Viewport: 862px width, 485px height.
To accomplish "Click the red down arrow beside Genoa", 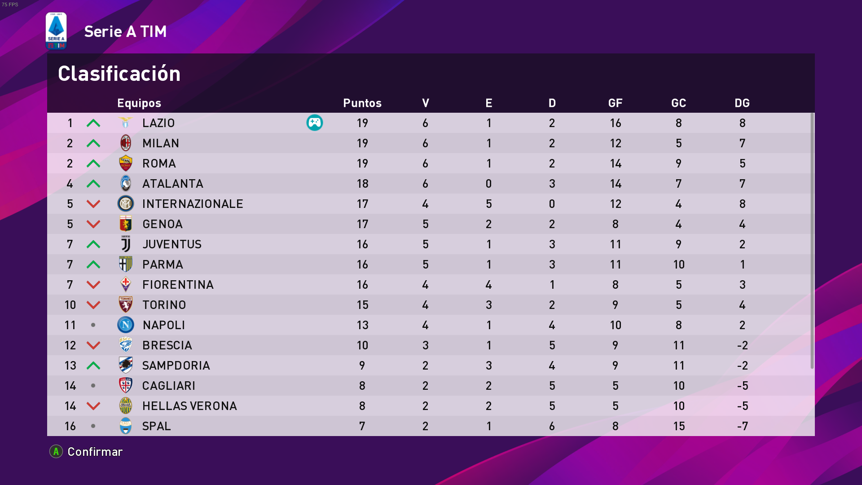I will coord(93,224).
